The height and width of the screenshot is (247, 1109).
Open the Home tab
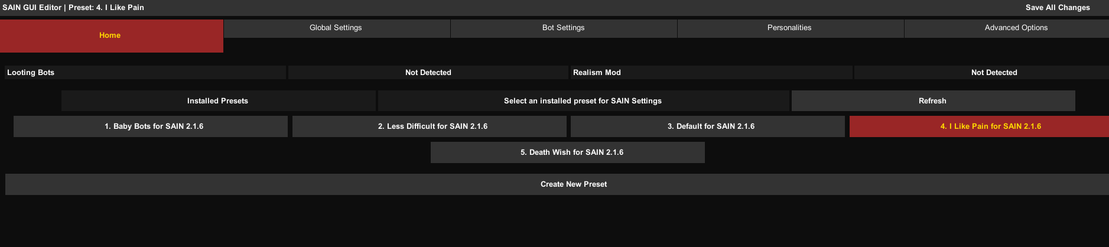pos(111,35)
